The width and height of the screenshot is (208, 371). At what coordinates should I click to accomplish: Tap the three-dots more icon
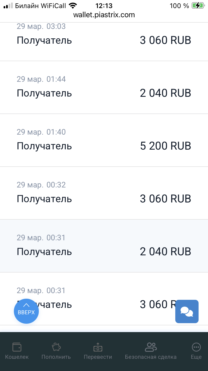[196, 347]
